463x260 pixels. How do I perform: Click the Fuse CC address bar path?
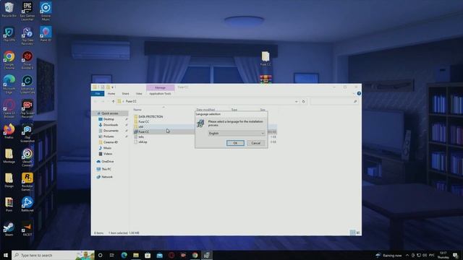132,101
